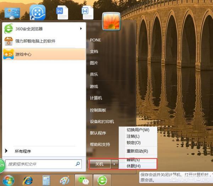Select 切换用户(W)
The width and height of the screenshot is (213, 186).
(x=138, y=130)
